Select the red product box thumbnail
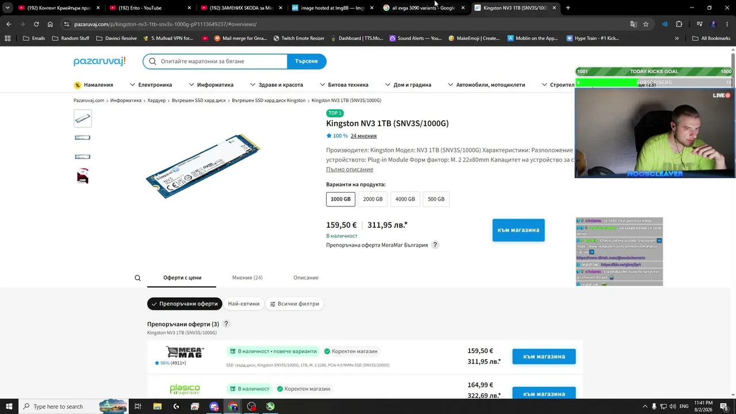 tap(83, 175)
